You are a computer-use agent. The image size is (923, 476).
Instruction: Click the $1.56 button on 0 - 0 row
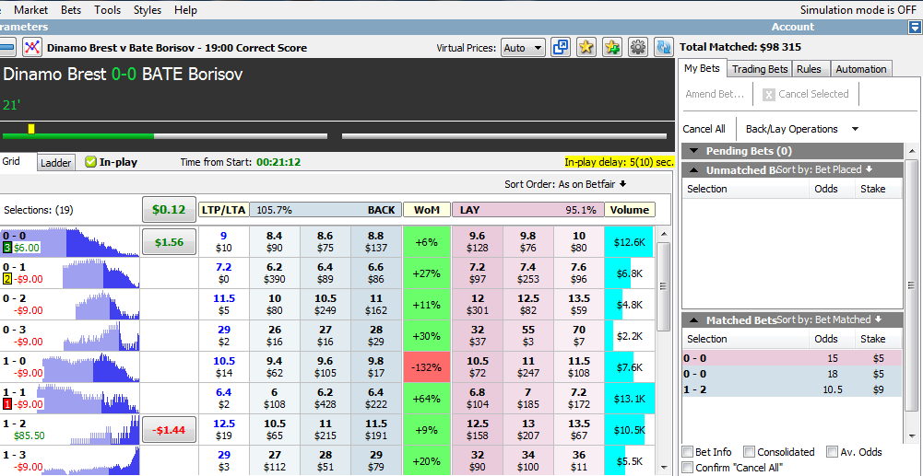point(169,242)
